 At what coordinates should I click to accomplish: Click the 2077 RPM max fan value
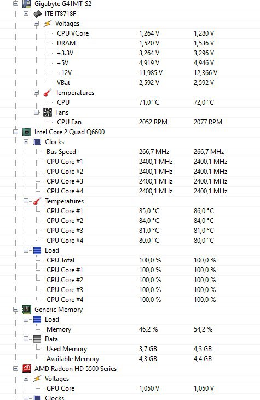208,122
